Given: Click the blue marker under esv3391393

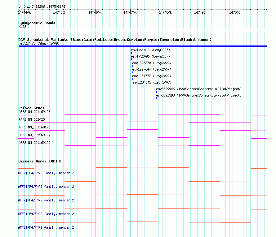Looking at the screenshot, I should click(x=157, y=98).
